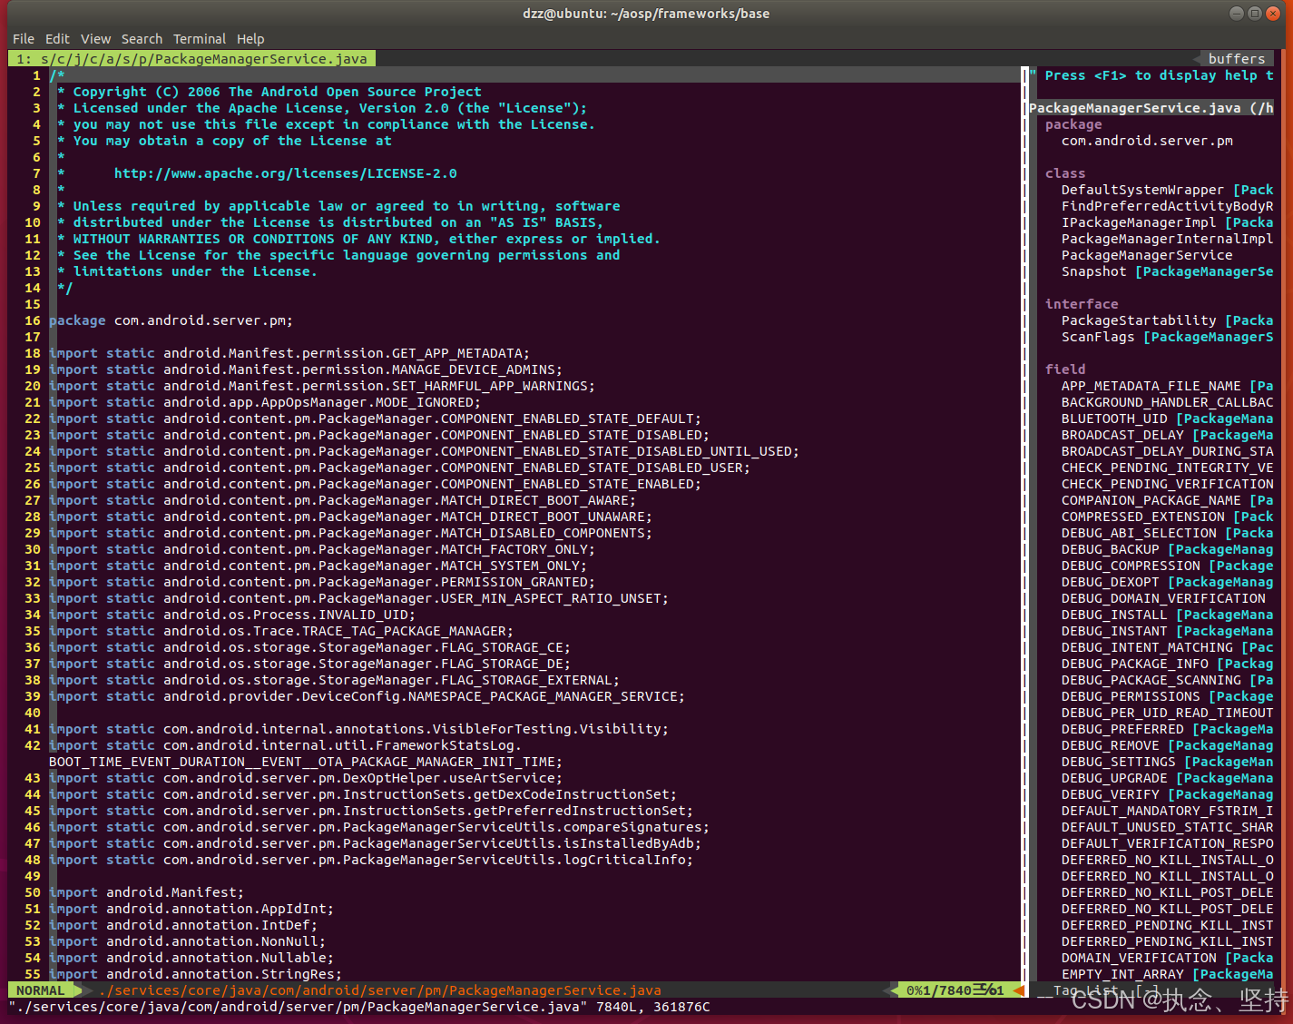
Task: Open the Edit menu
Action: coord(57,39)
